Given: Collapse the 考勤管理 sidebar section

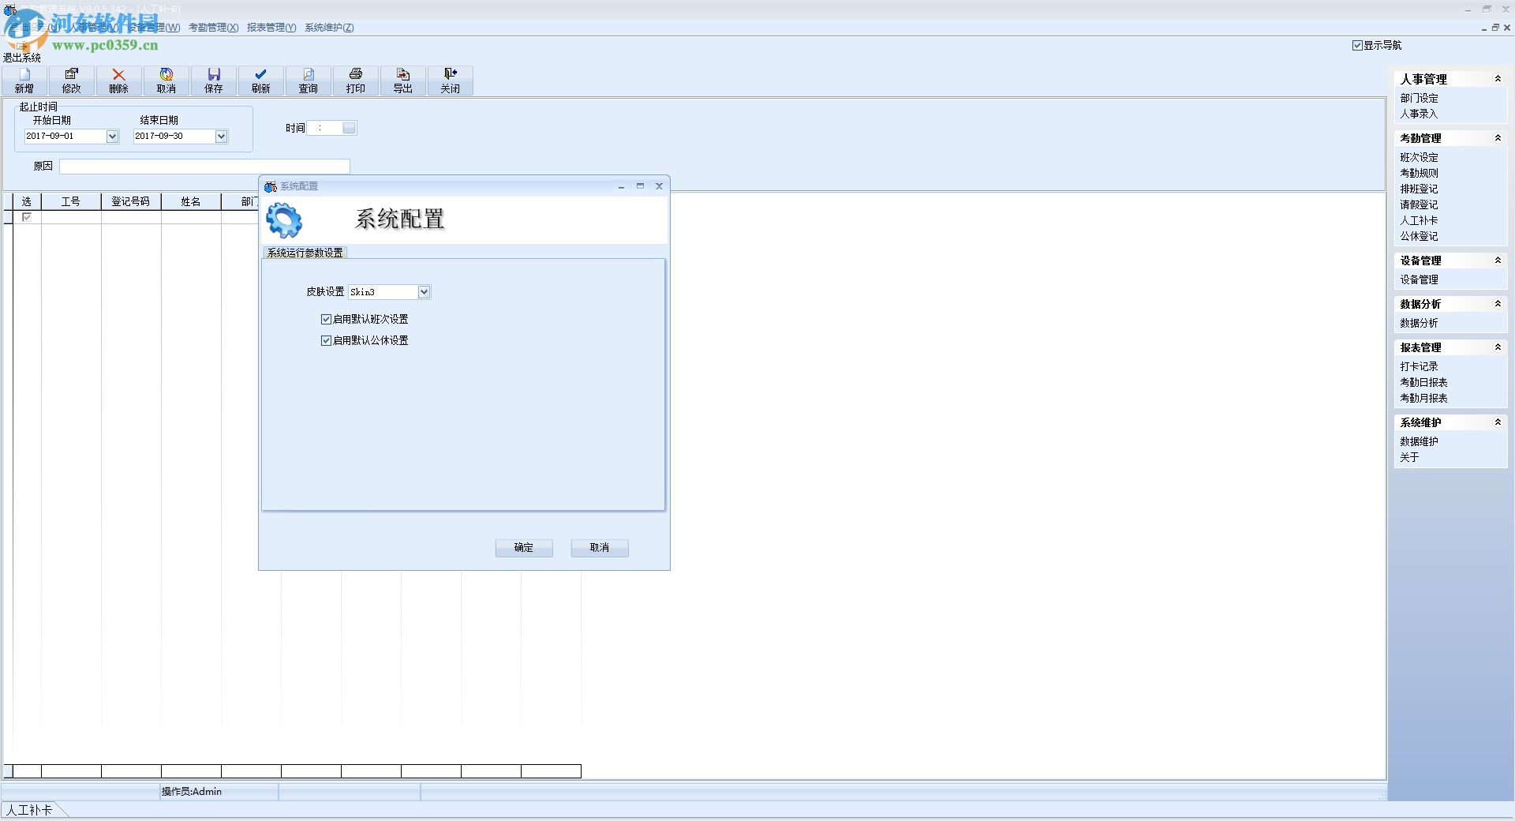Looking at the screenshot, I should (x=1498, y=137).
